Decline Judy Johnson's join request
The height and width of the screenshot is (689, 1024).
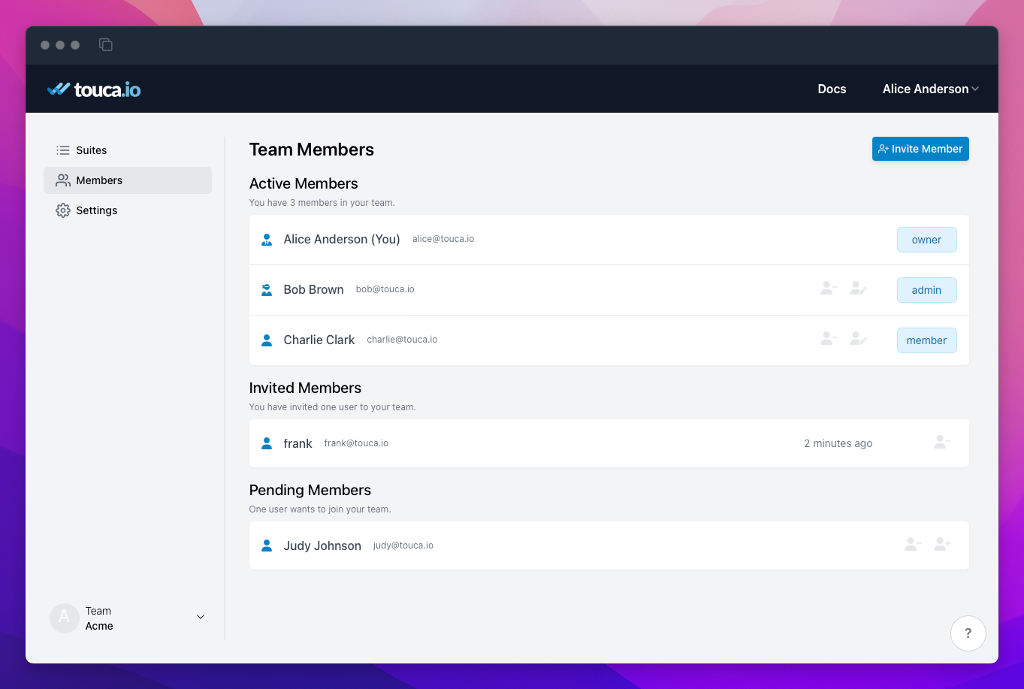click(912, 544)
